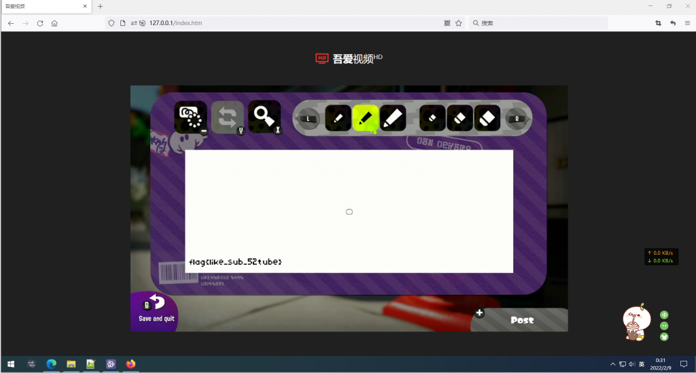Click the volume icon in system tray
Image resolution: width=696 pixels, height=373 pixels.
(x=631, y=364)
